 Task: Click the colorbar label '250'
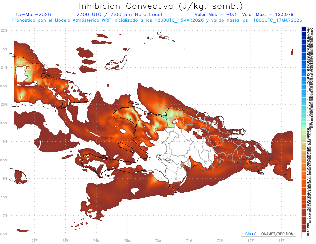310,61
